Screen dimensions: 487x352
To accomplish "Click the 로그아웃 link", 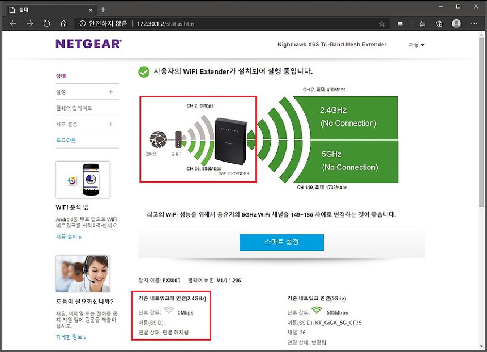I will 66,140.
